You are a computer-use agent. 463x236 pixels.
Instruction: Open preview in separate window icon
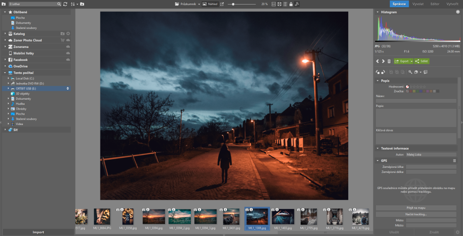point(222,4)
